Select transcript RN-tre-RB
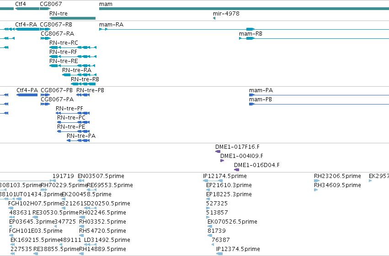This screenshot has width=389, height=256. click(83, 84)
